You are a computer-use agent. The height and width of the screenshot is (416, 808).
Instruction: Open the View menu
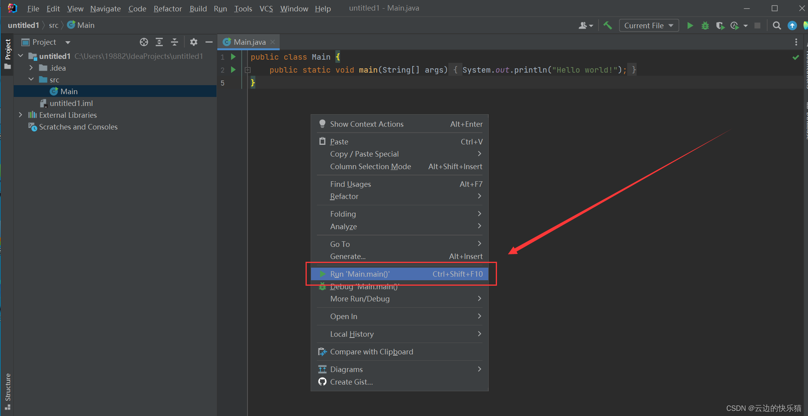point(75,9)
